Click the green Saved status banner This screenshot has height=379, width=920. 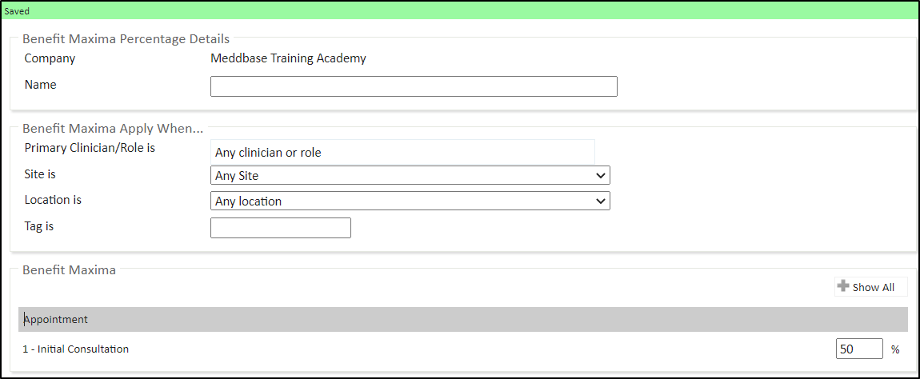pyautogui.click(x=459, y=11)
